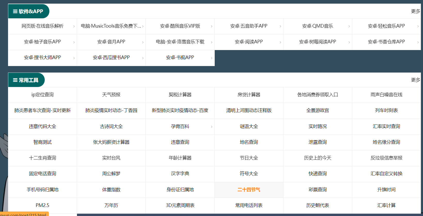
Task: Open 汇率实时查询 link
Action: coord(386,126)
